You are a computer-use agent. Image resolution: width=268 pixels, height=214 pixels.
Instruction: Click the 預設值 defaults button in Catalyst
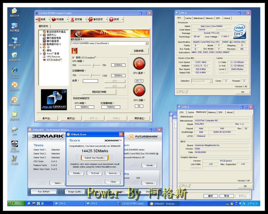[139, 118]
